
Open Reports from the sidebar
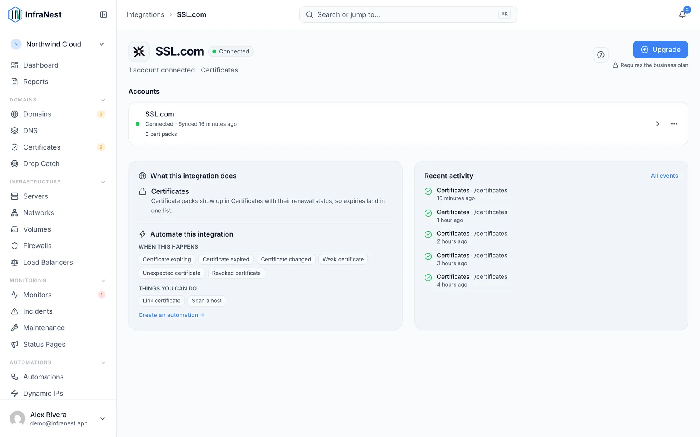[x=58, y=82]
